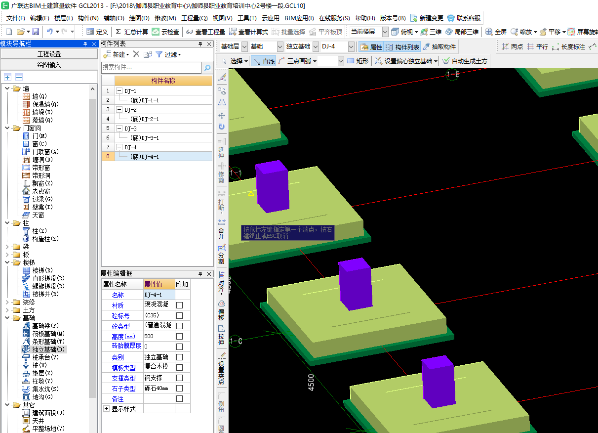Viewport: 598px width, 433px height.
Task: Click the 拉伸 stretch tool
Action: coord(221,335)
